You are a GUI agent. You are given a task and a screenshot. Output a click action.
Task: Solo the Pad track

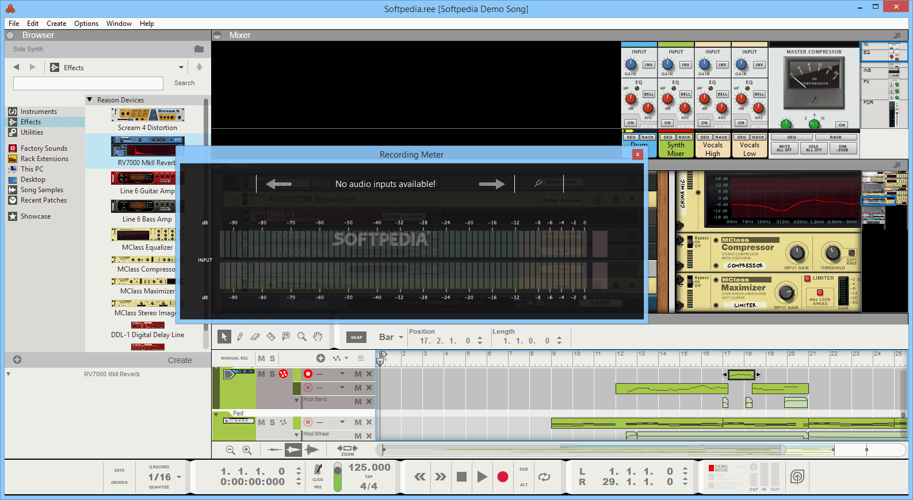coord(273,422)
